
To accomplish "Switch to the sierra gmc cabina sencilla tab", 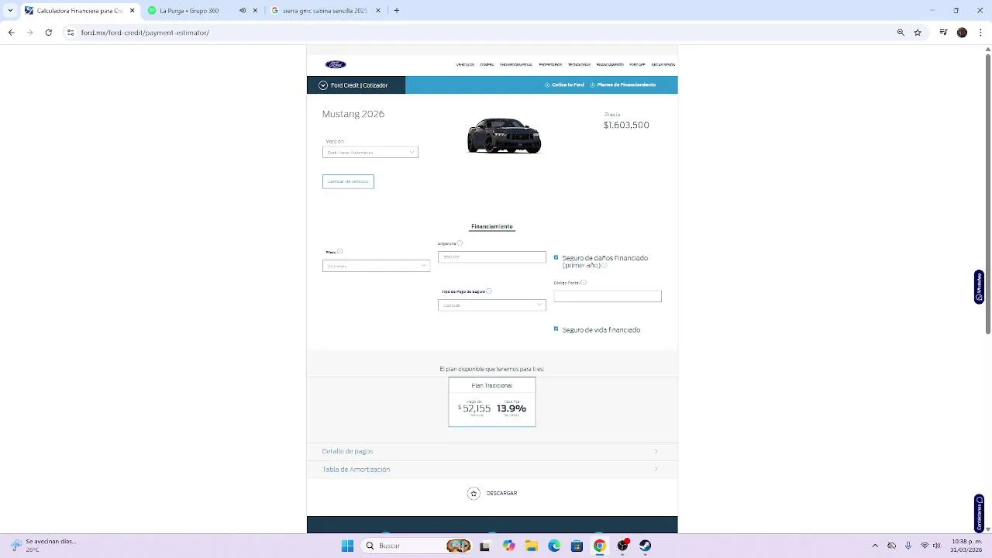I will [325, 11].
